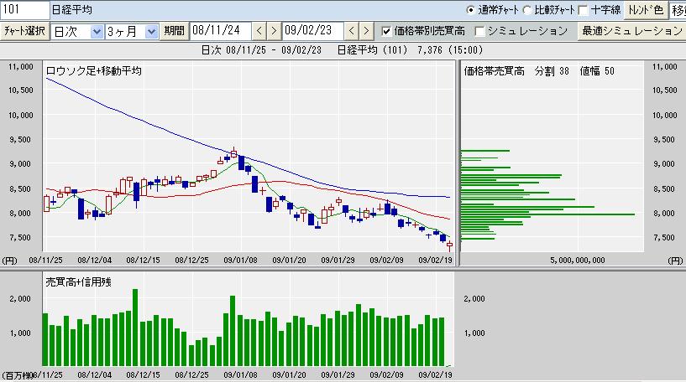Click the end date field 09/02/23
Image resolution: width=686 pixels, height=382 pixels.
[x=313, y=31]
